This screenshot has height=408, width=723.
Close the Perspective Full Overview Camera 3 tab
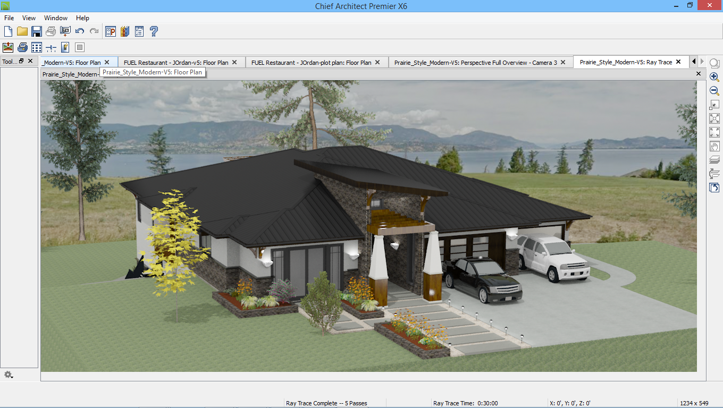point(563,62)
